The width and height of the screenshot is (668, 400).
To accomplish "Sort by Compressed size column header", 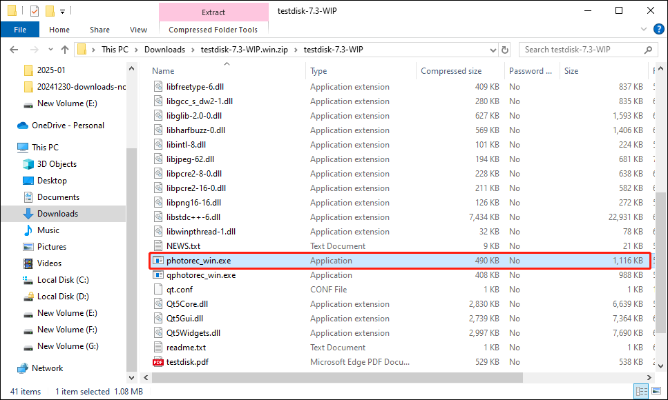I will point(451,71).
